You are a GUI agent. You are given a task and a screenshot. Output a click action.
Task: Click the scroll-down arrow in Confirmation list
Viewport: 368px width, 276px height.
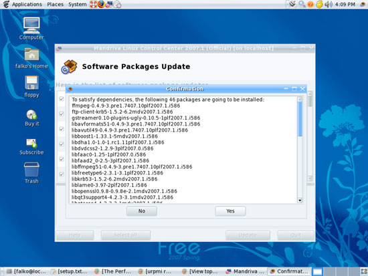300,200
